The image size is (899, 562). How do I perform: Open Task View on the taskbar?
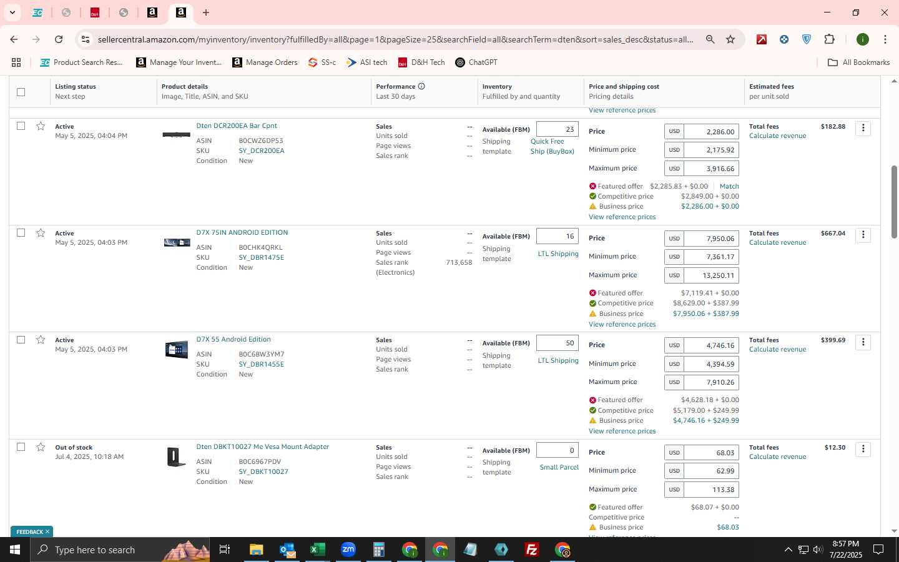click(224, 550)
